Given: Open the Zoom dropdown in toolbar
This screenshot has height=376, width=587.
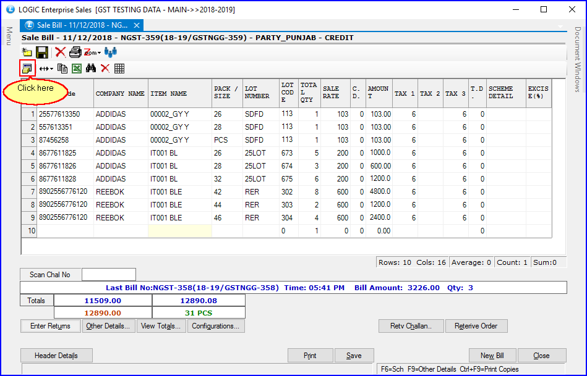Looking at the screenshot, I should [92, 52].
